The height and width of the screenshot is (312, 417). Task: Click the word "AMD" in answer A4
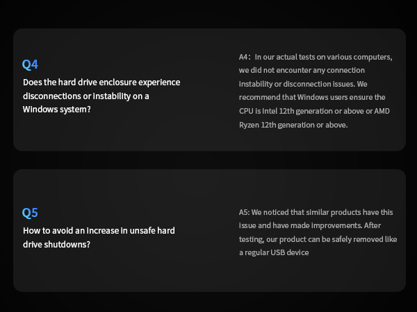pyautogui.click(x=382, y=111)
